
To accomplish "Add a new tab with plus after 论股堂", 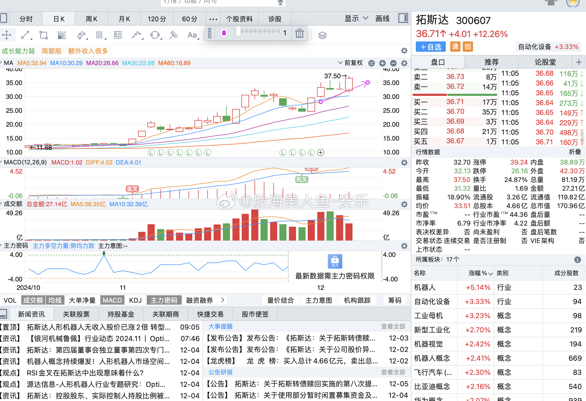I will (579, 62).
